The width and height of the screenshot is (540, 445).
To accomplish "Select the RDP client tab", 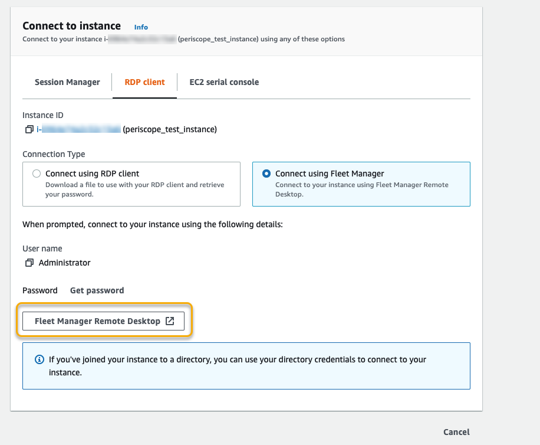I will 144,82.
